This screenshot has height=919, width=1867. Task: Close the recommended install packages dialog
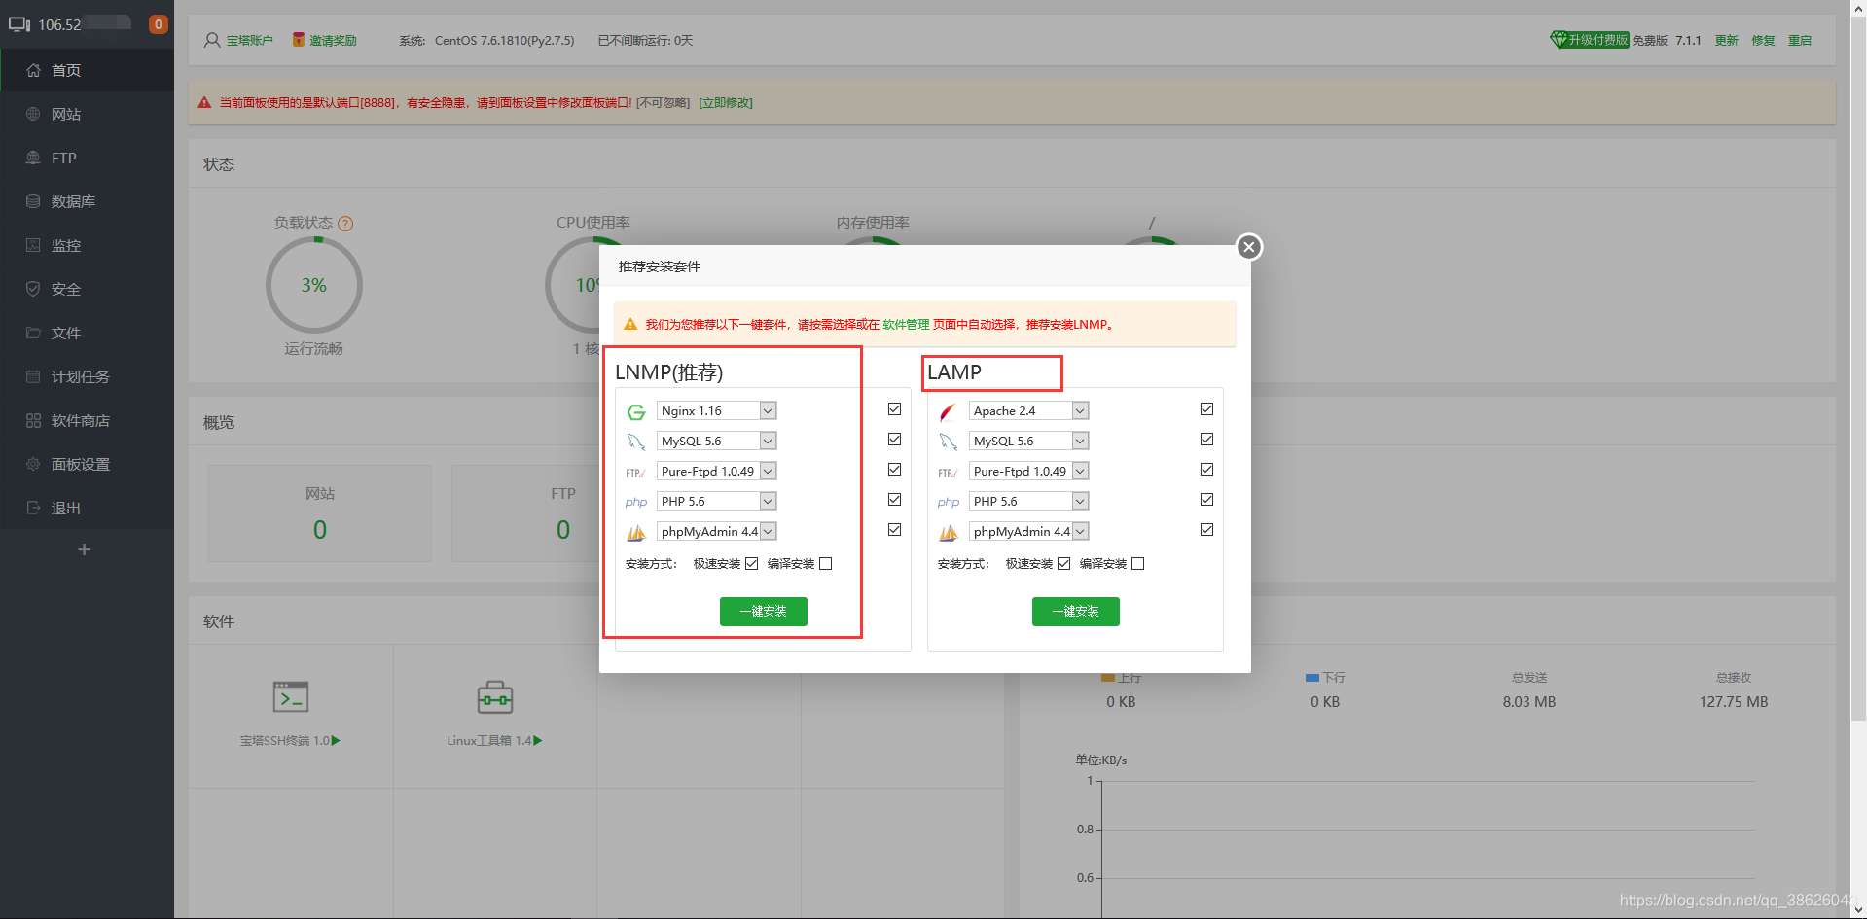coord(1249,247)
